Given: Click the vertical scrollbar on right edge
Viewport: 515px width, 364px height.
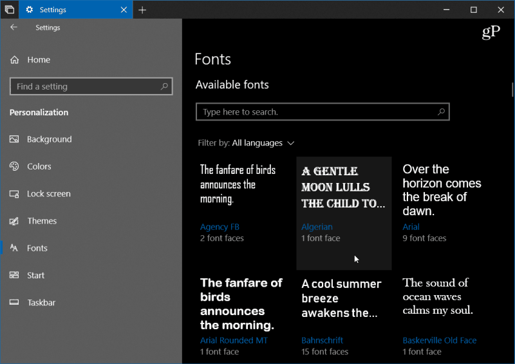Looking at the screenshot, I should [512, 90].
